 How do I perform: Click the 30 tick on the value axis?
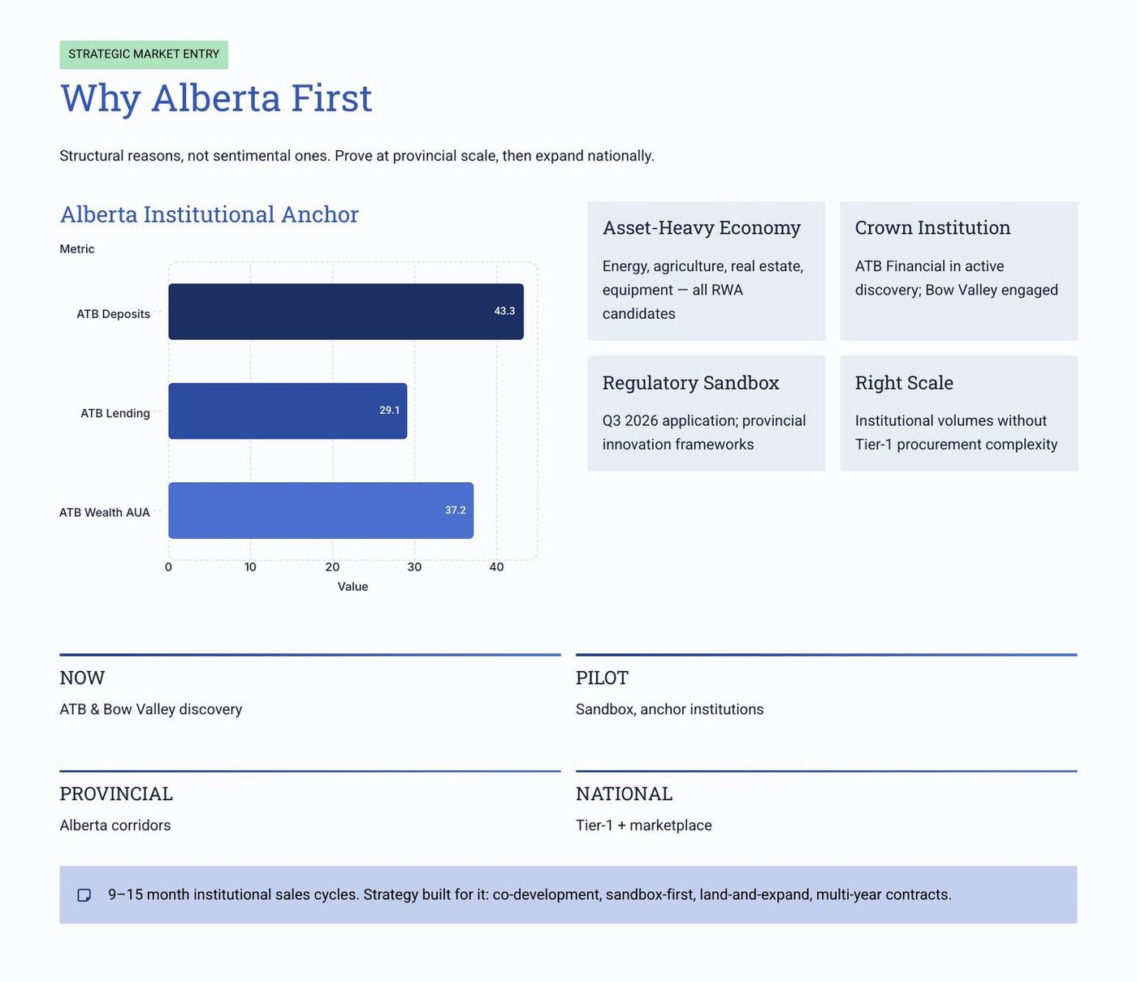pos(414,567)
